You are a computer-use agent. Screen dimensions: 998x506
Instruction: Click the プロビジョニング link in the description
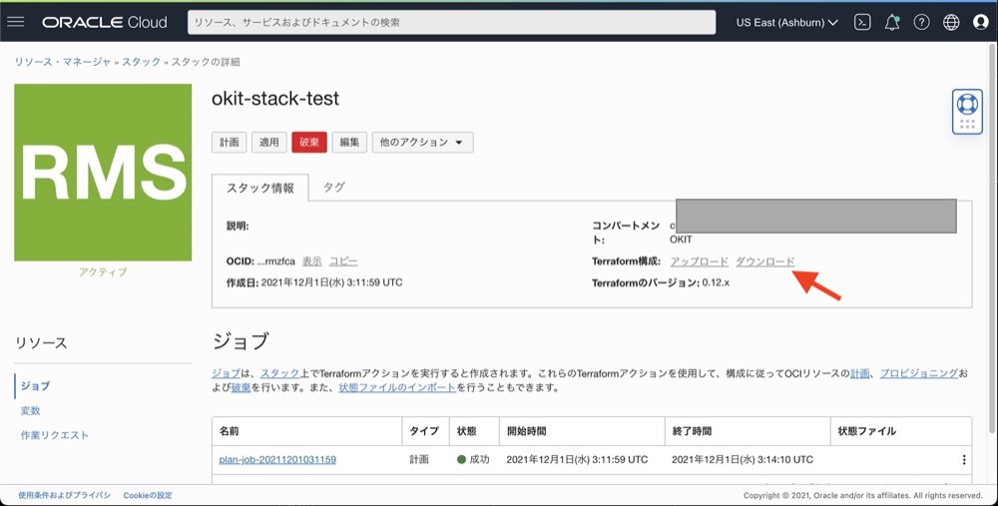tap(918, 373)
